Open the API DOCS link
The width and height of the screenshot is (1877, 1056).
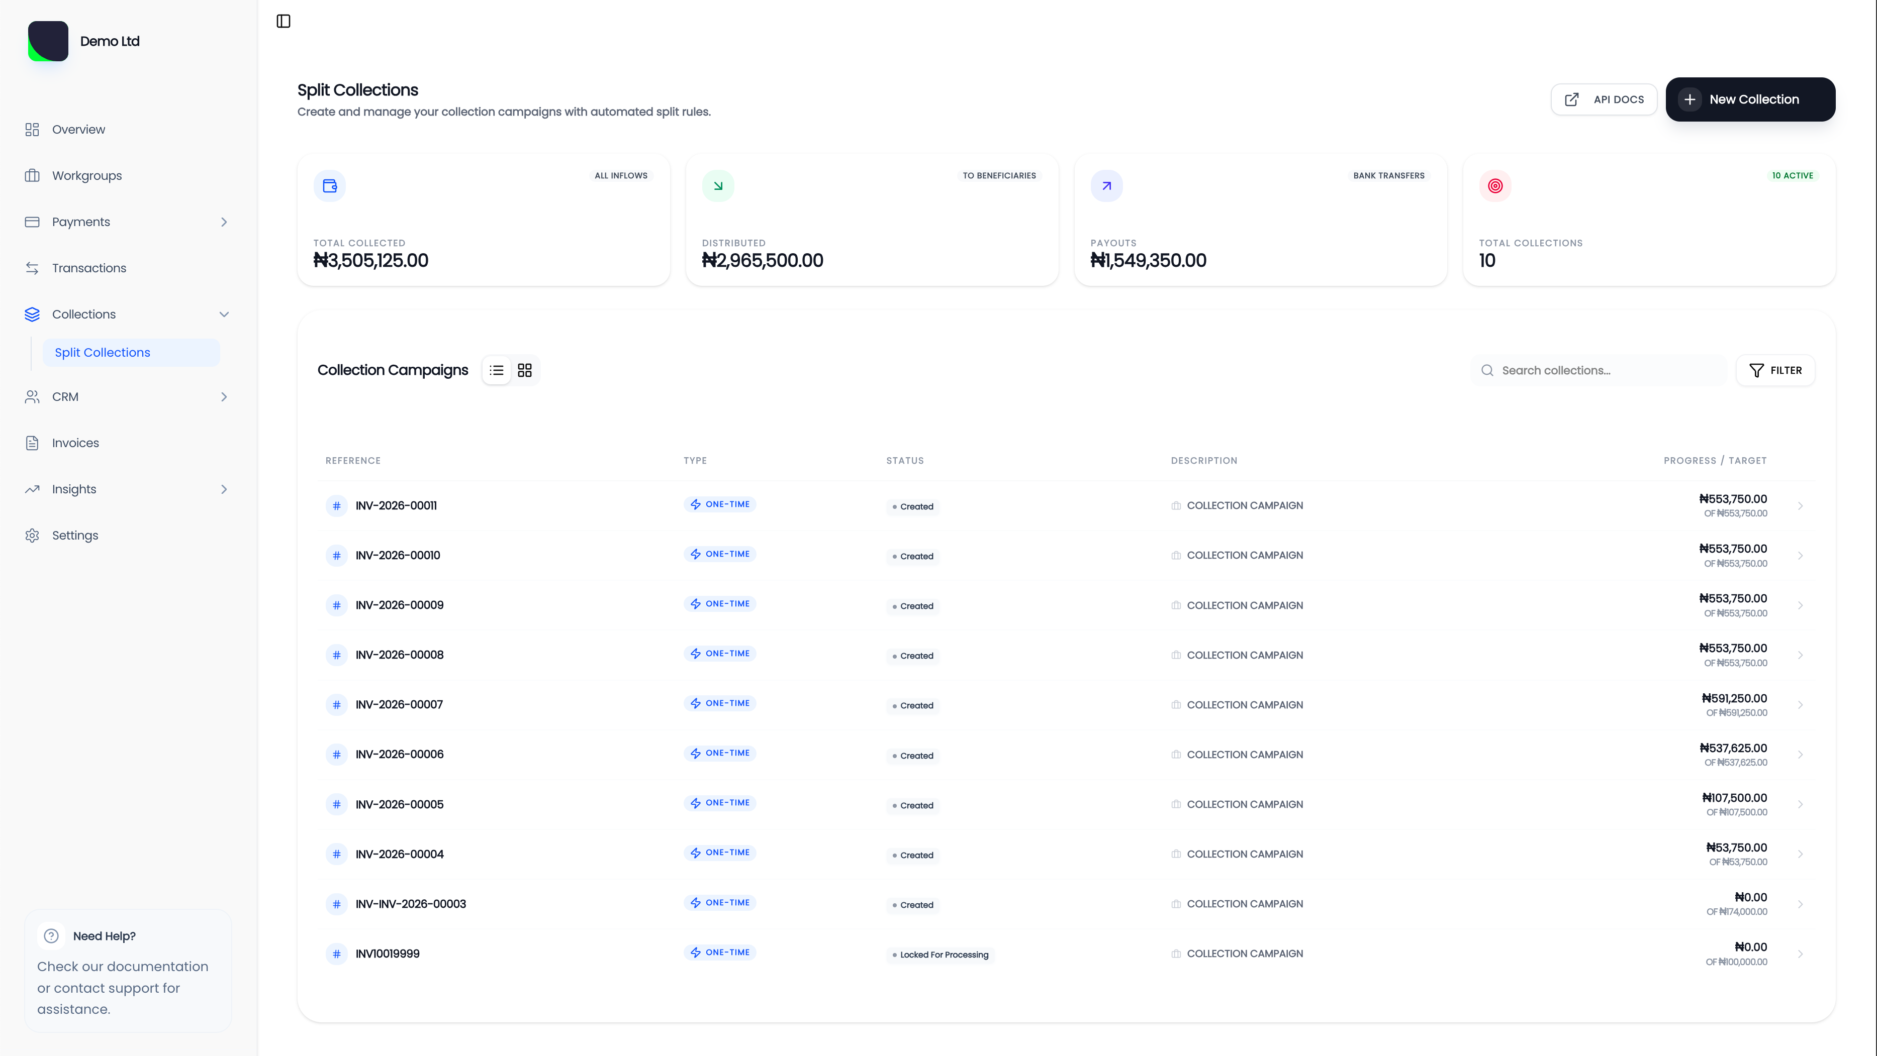(1604, 99)
